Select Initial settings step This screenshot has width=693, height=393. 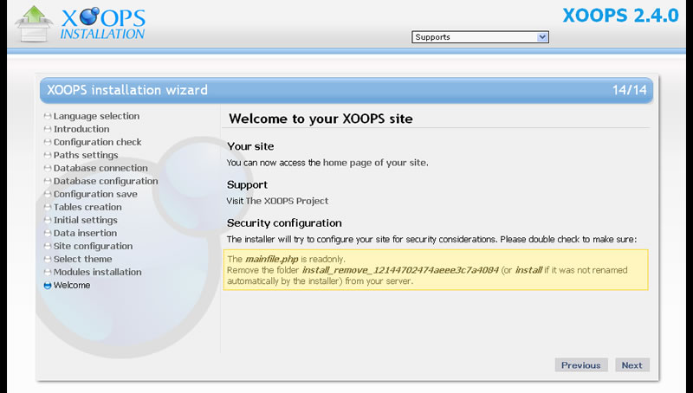coord(85,220)
